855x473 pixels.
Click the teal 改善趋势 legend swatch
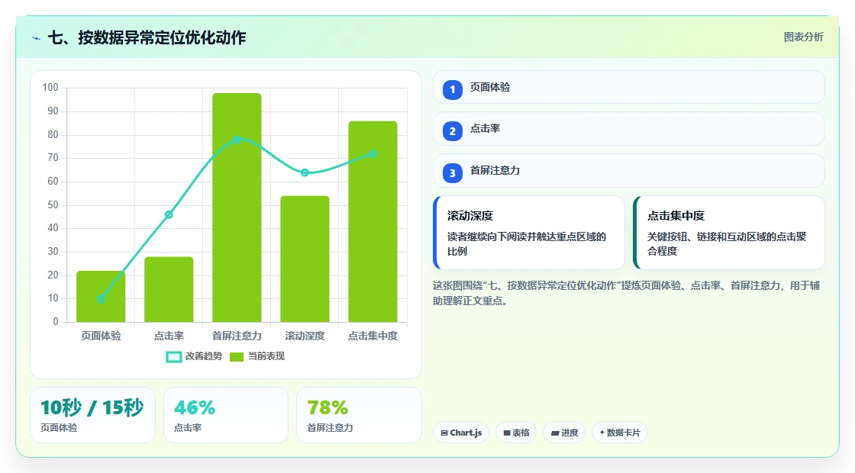pos(173,357)
